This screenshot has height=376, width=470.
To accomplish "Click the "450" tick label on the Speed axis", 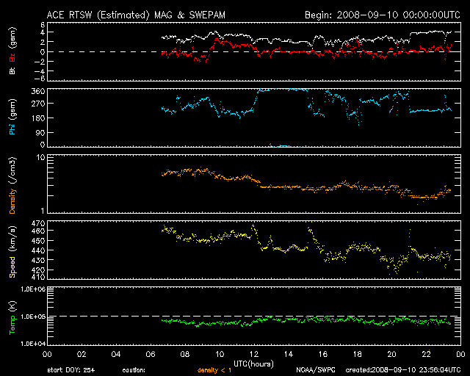I will 38,241.
